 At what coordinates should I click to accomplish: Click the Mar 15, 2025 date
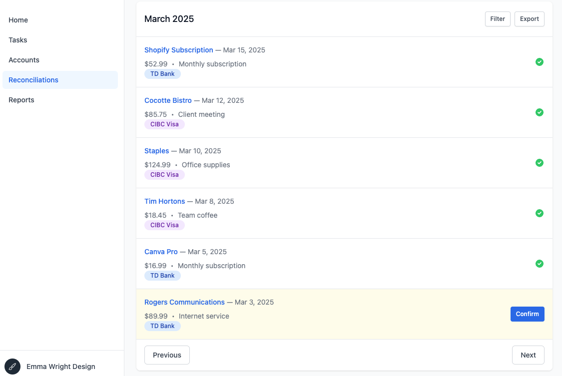coord(244,50)
